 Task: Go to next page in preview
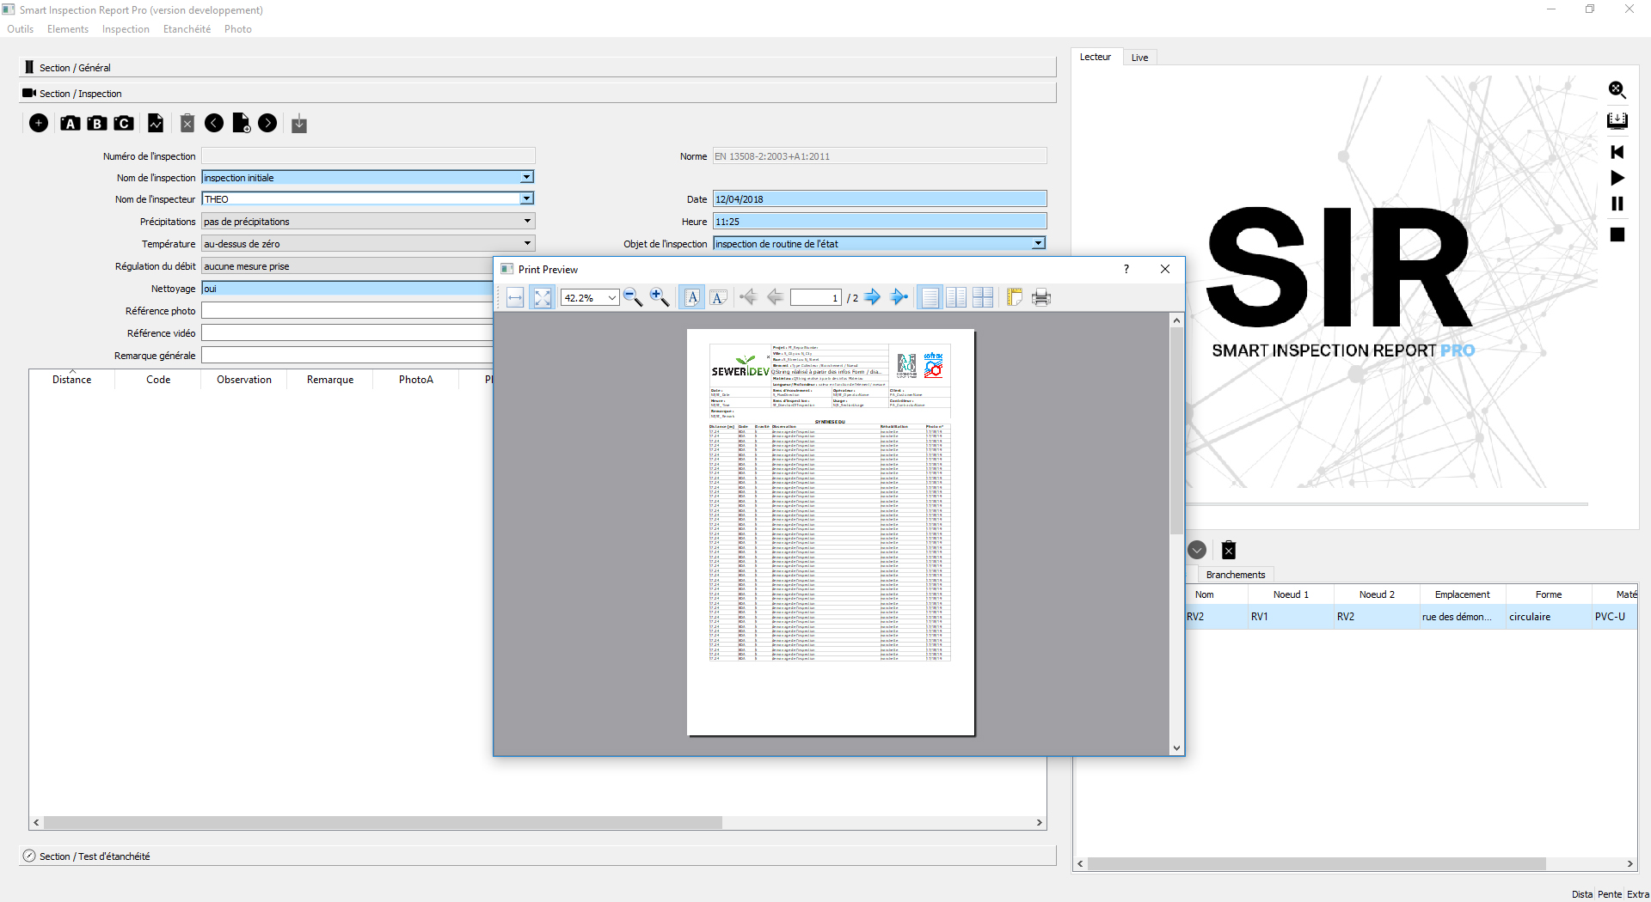pos(873,297)
